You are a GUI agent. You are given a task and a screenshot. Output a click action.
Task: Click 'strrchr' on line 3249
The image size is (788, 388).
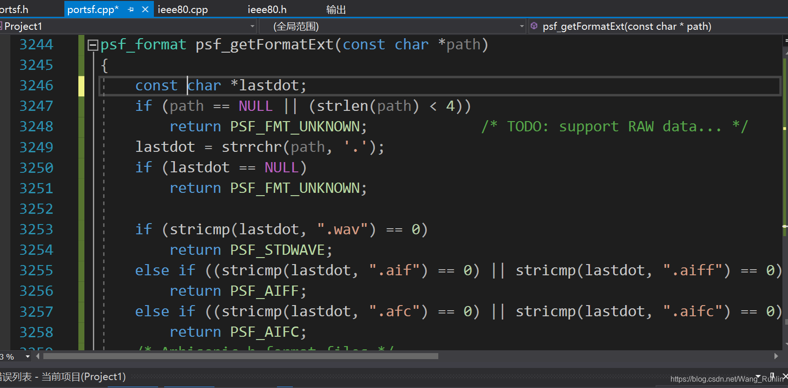pyautogui.click(x=252, y=147)
